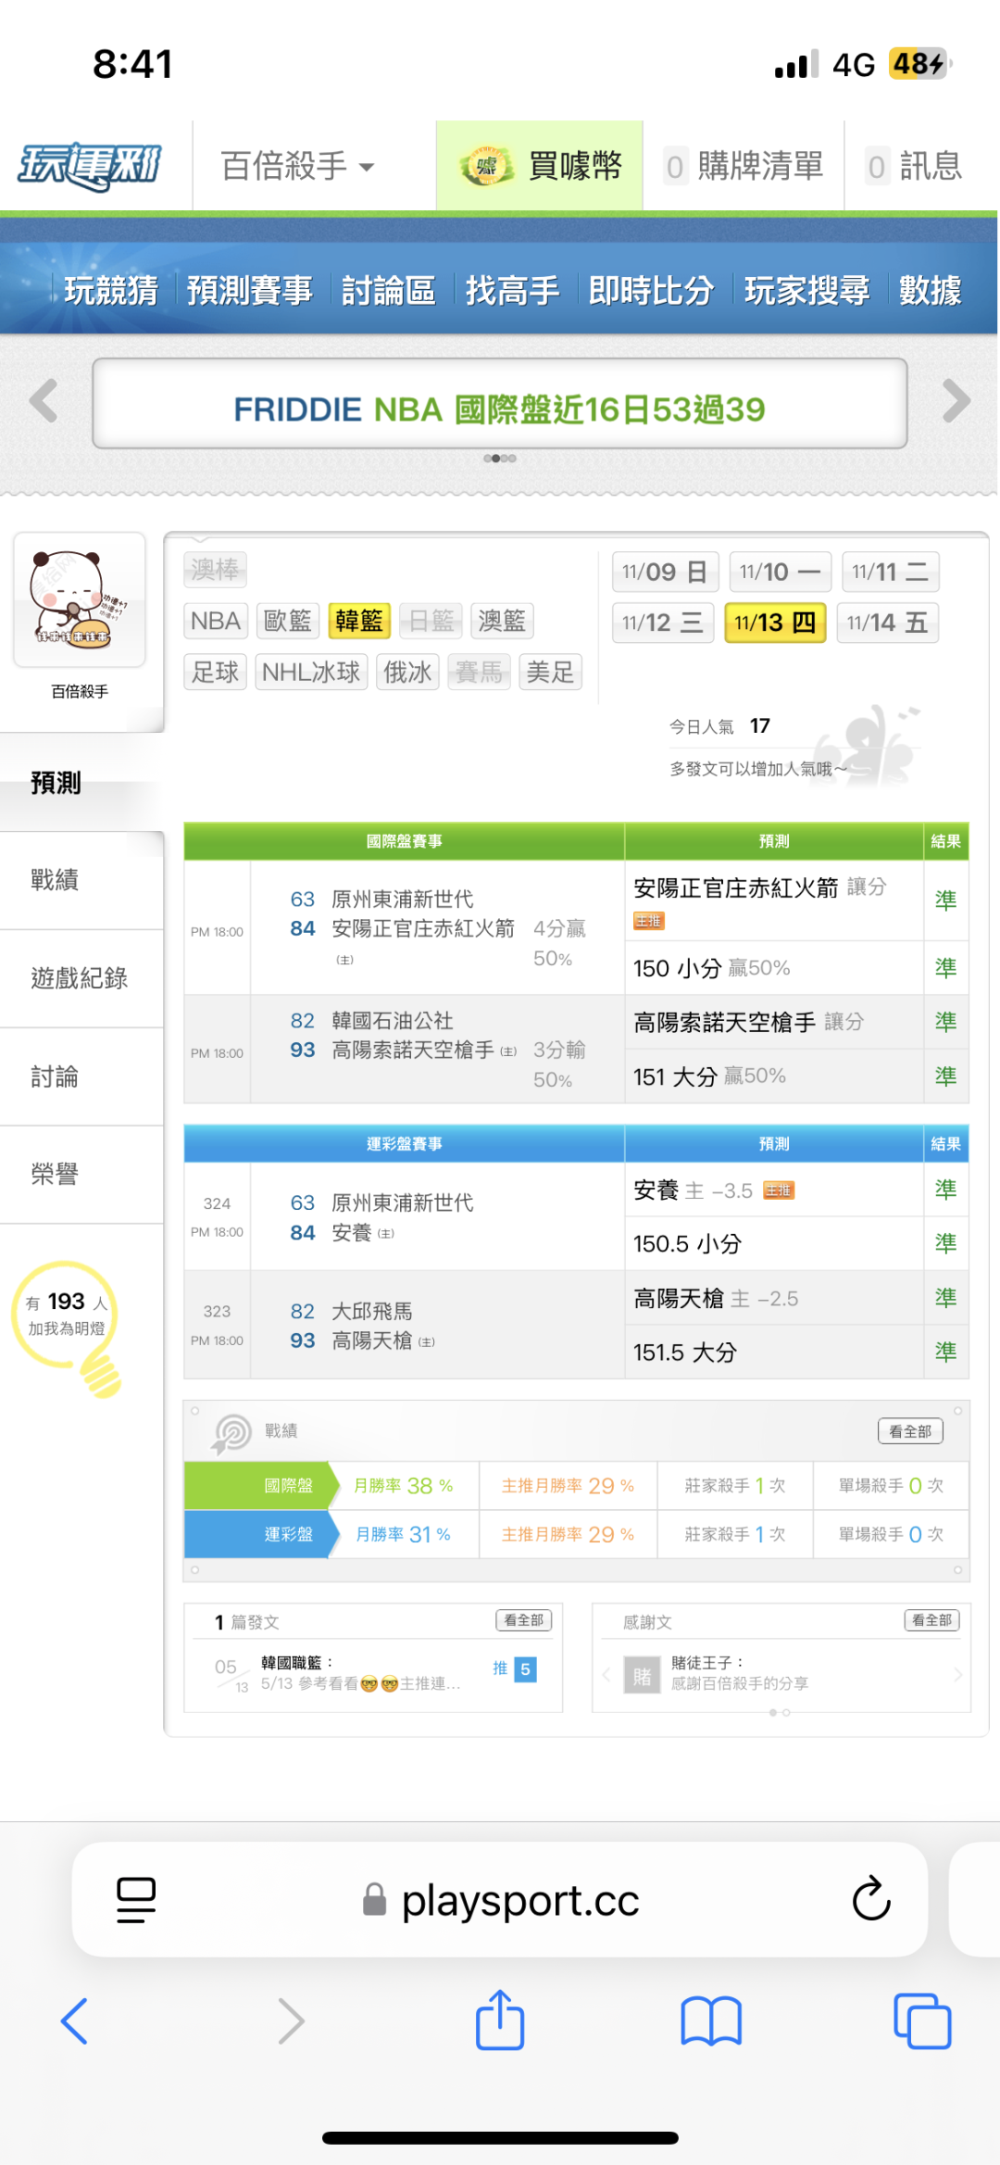Click the banner carousel page dots
Image resolution: width=1000 pixels, height=2165 pixels.
[x=500, y=459]
